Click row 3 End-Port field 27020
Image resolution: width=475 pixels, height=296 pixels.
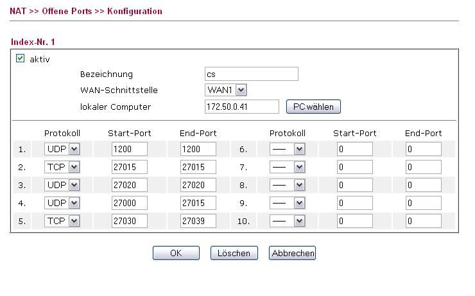[x=198, y=185]
